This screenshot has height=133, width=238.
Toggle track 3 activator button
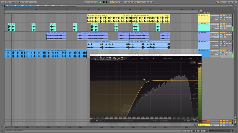point(223,33)
